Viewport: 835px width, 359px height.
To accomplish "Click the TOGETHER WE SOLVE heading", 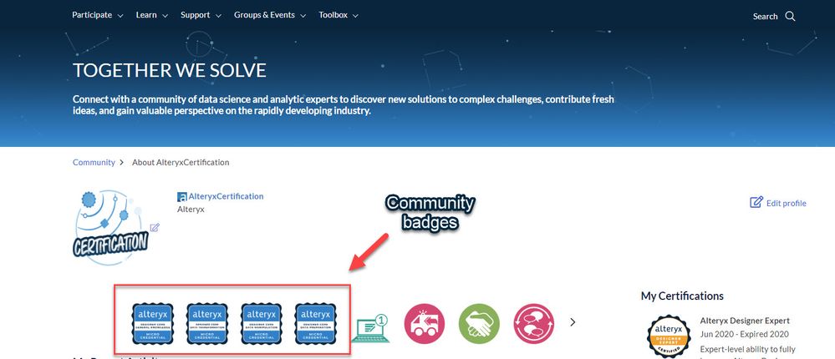I will coord(170,70).
